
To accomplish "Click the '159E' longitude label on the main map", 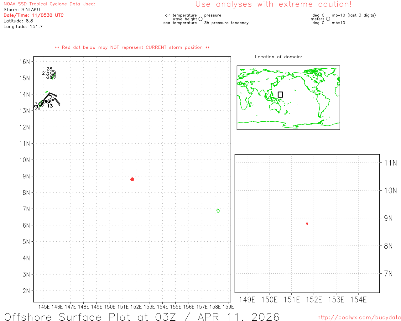I will [x=228, y=307].
